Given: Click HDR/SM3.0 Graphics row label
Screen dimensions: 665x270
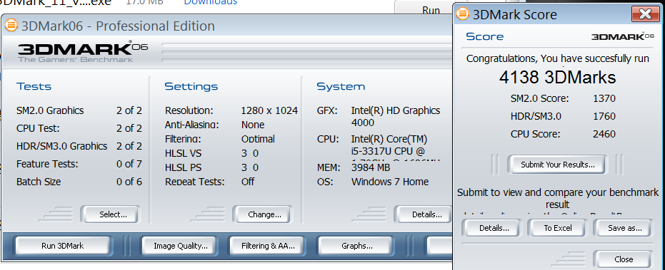Looking at the screenshot, I should [61, 146].
